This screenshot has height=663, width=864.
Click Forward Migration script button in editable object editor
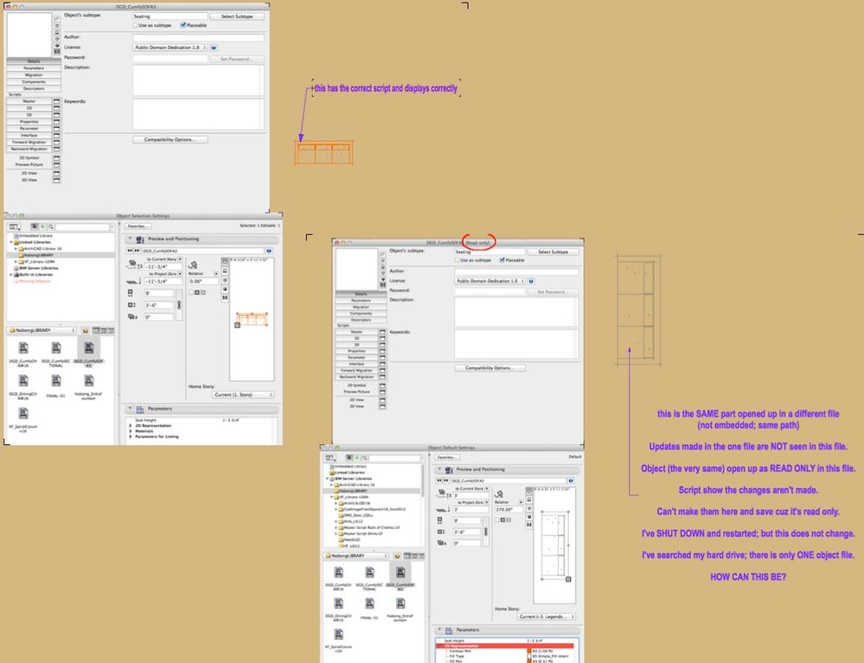click(29, 142)
